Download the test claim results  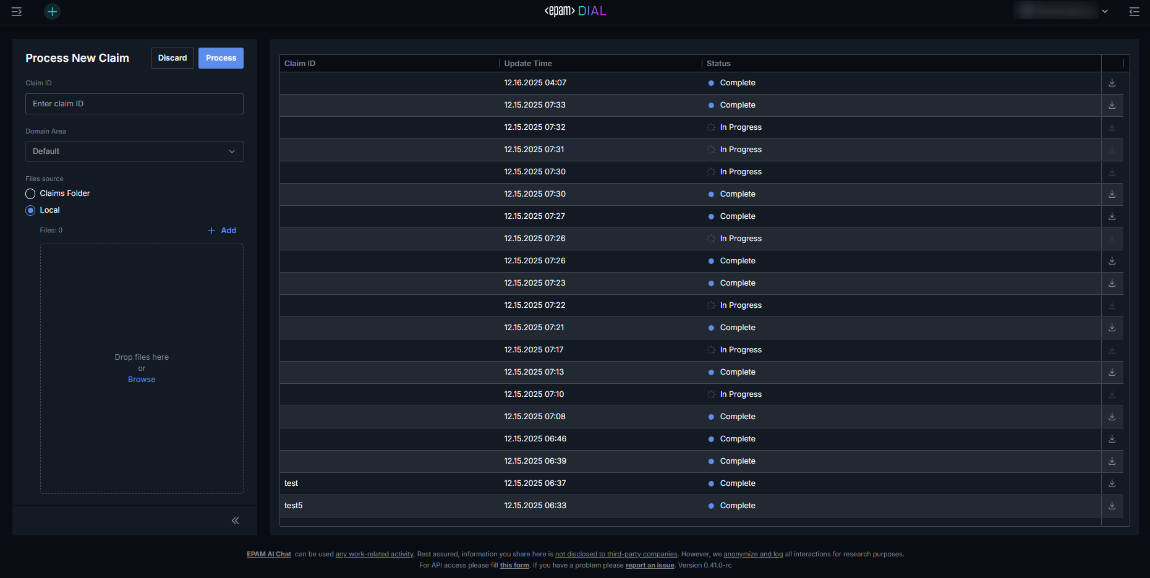click(x=1112, y=483)
